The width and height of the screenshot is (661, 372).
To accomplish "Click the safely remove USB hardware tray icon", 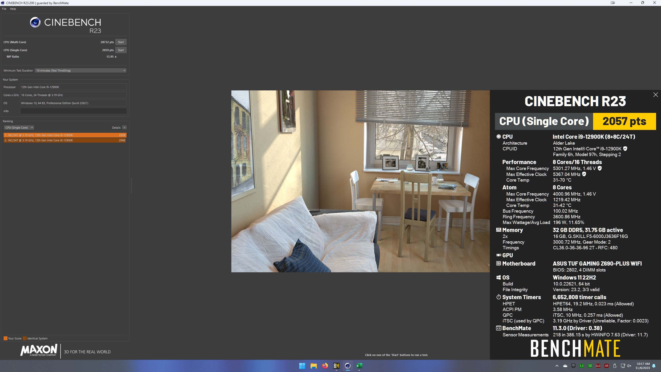I will tap(615, 366).
